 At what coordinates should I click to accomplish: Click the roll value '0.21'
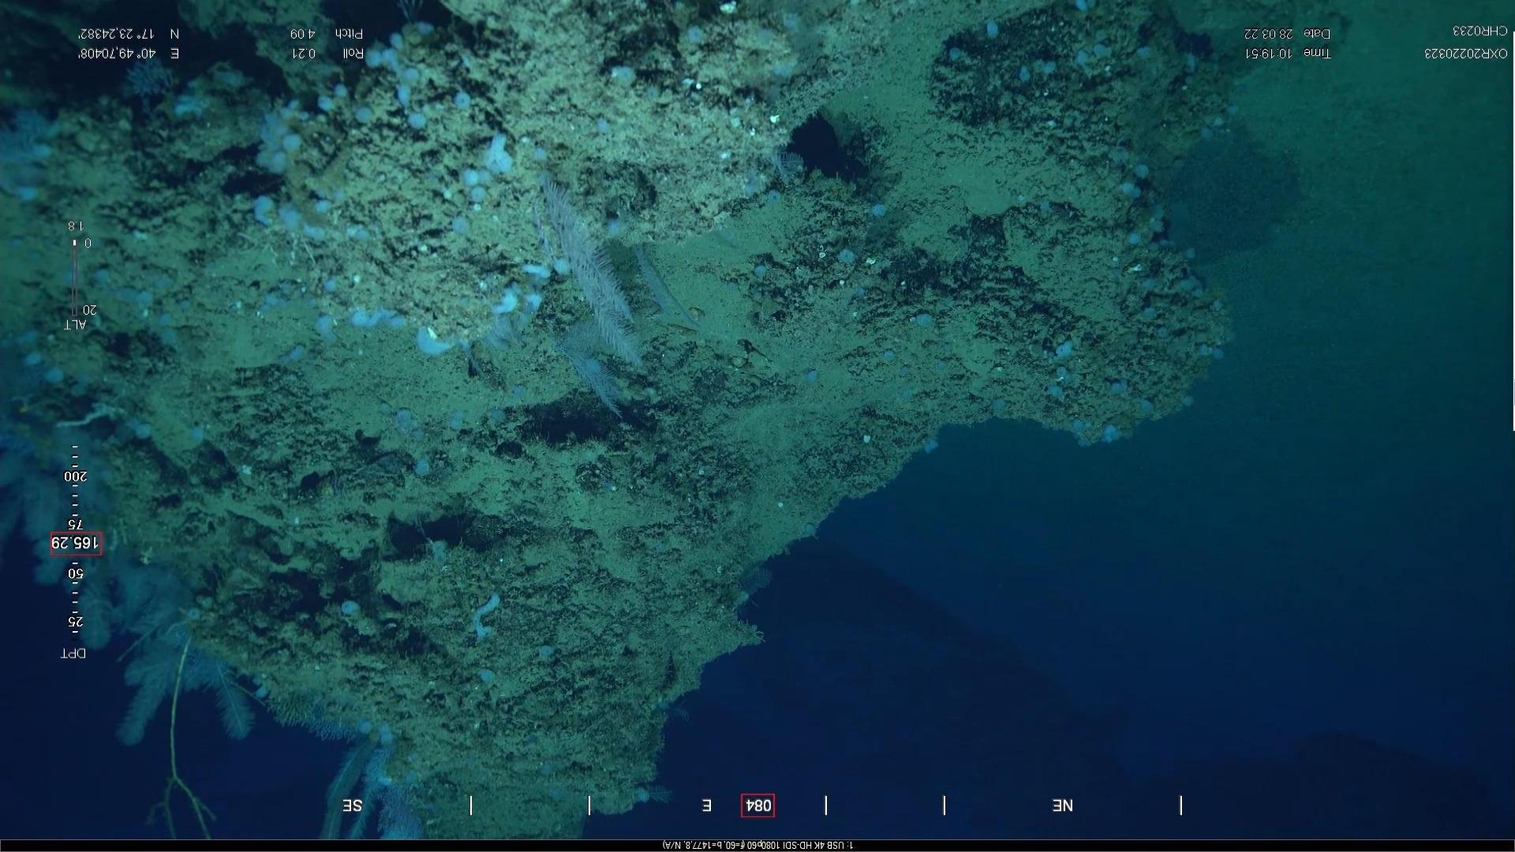[304, 54]
